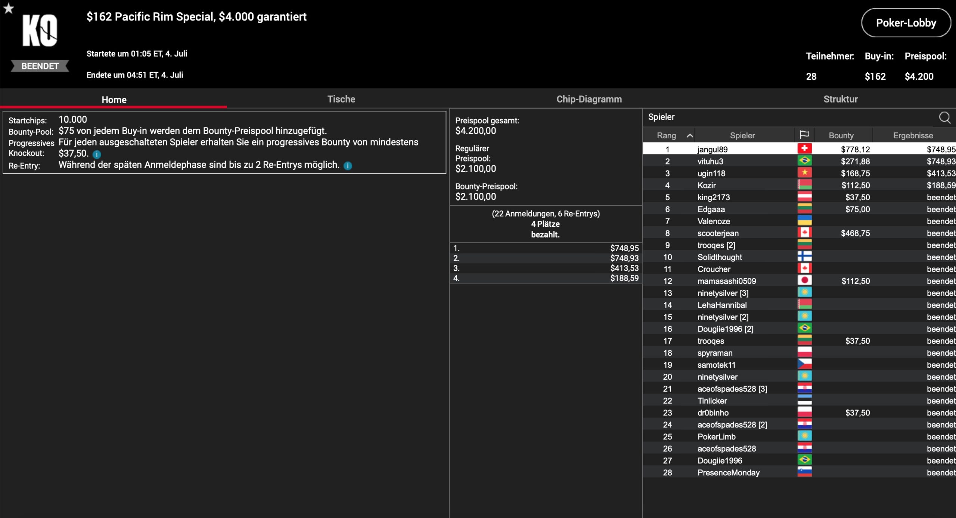956x518 pixels.
Task: Click info icon next to Re-Entry text
Action: coord(348,166)
